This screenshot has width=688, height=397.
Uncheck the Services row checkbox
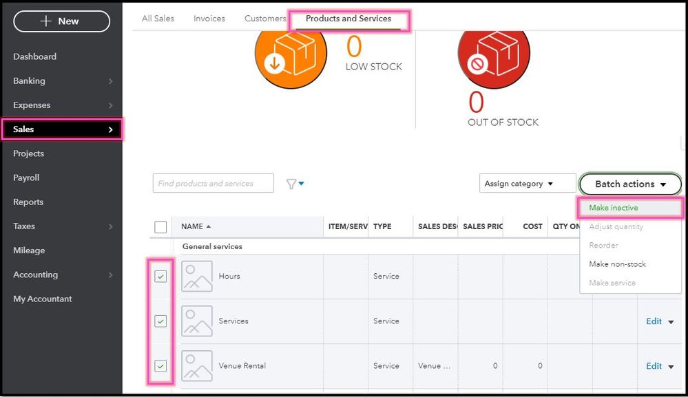click(x=160, y=321)
